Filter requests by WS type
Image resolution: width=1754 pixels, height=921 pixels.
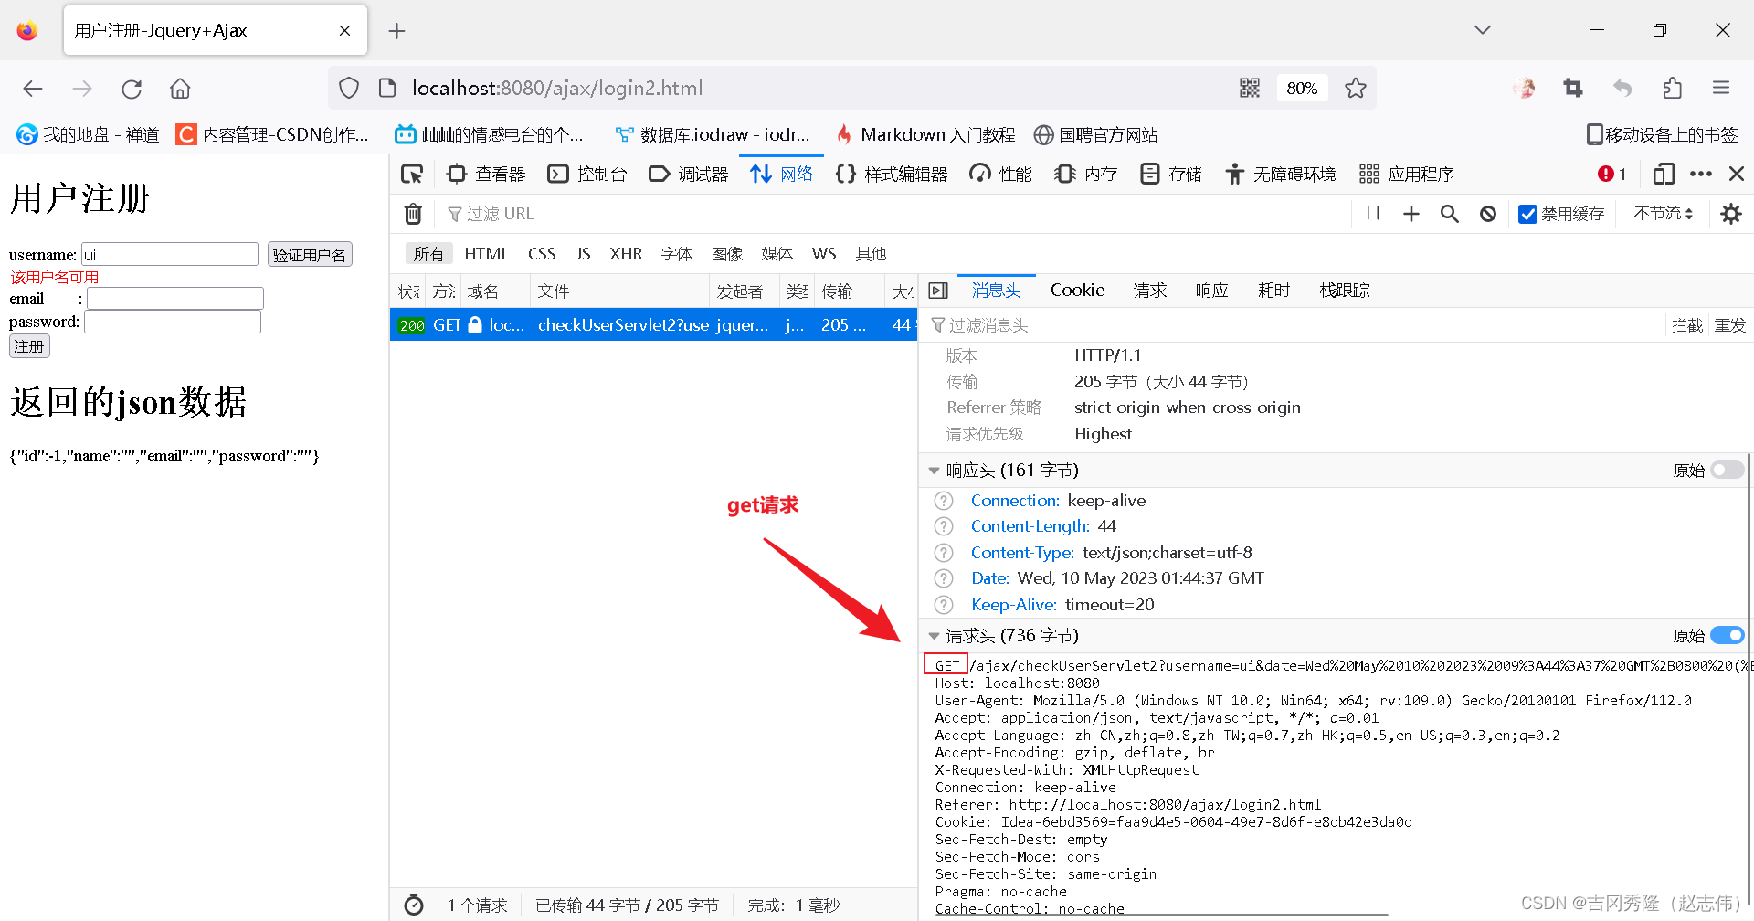824,254
